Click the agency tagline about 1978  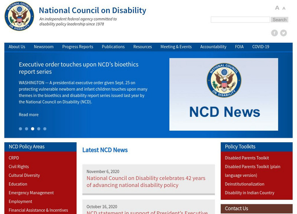78,22
